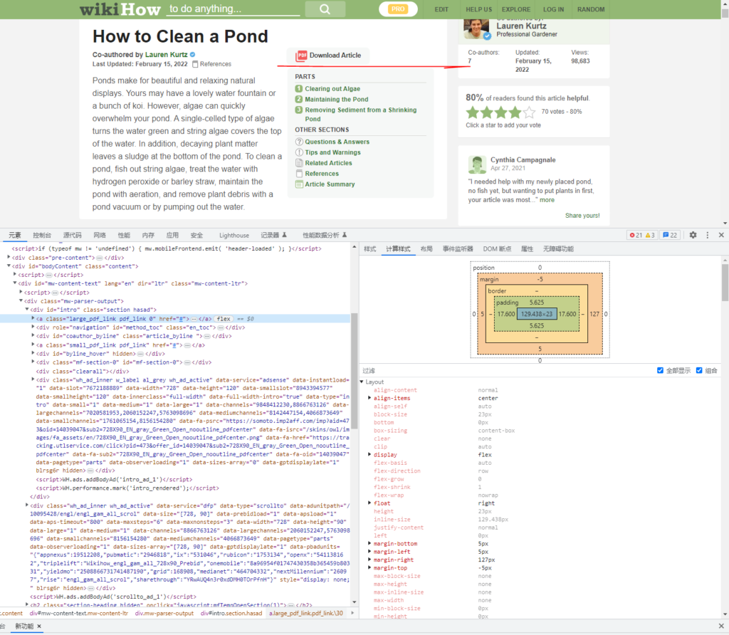Open the Maintaining the Pond link
This screenshot has height=635, width=729.
tap(337, 100)
